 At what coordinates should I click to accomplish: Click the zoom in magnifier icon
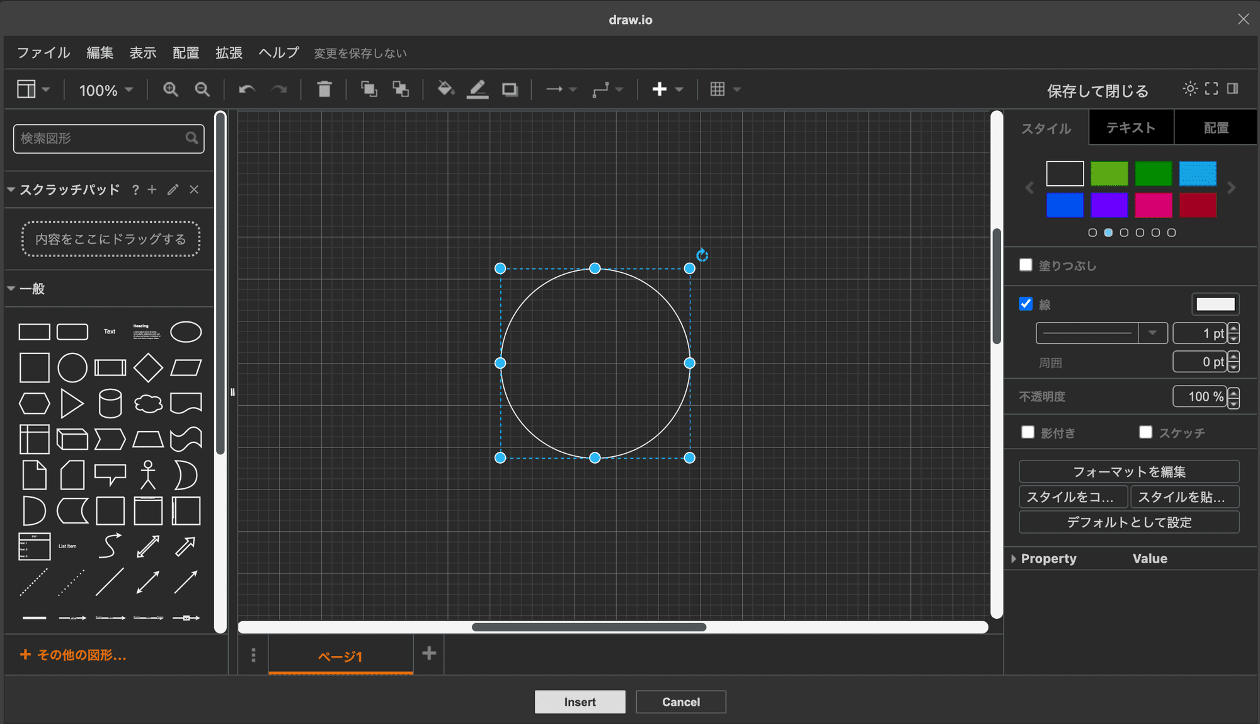tap(170, 89)
